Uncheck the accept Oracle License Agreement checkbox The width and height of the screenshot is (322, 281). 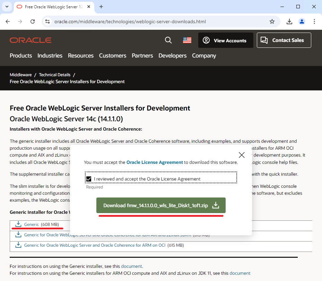89,179
